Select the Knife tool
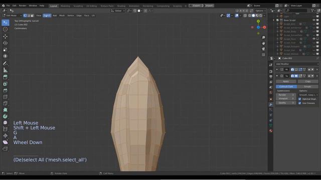321x180 pixels. (x=6, y=103)
